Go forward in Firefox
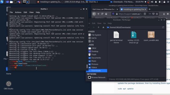Viewport: 170px width, 95px height. pyautogui.click(x=98, y=14)
